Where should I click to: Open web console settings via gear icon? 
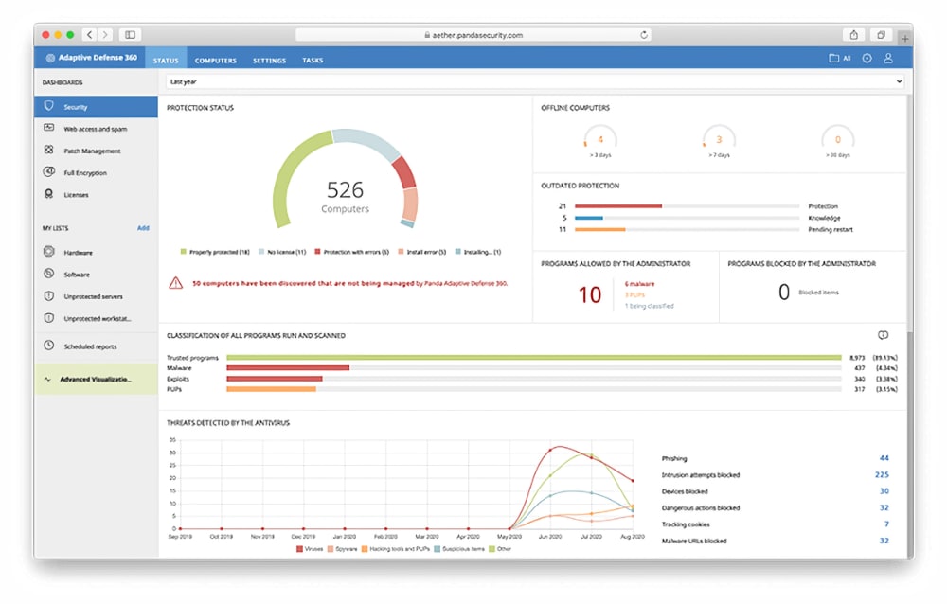pyautogui.click(x=867, y=58)
